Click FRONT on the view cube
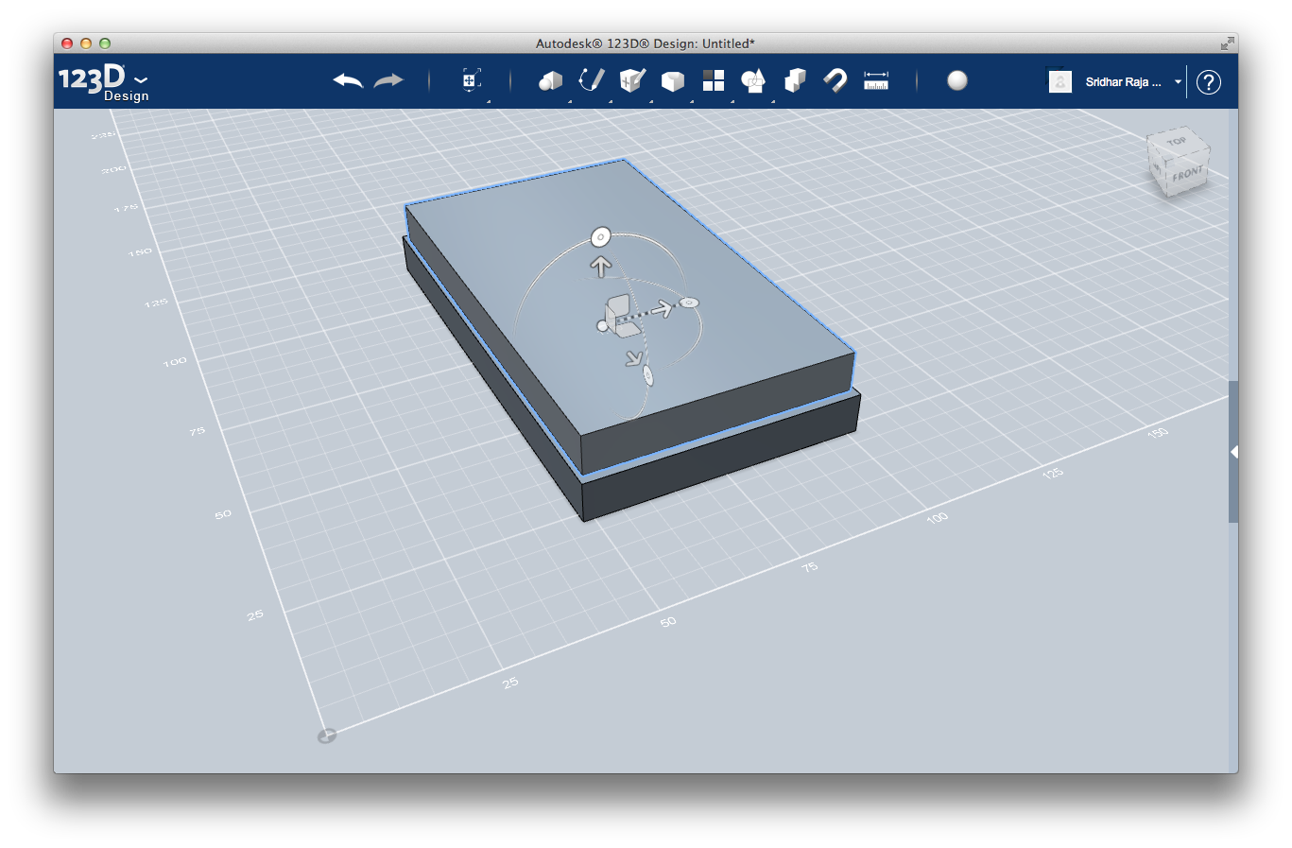The width and height of the screenshot is (1292, 848). click(x=1189, y=173)
